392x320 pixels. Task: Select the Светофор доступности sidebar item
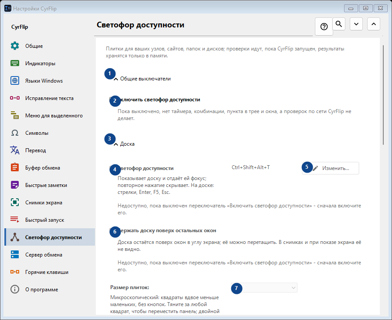pyautogui.click(x=50, y=237)
